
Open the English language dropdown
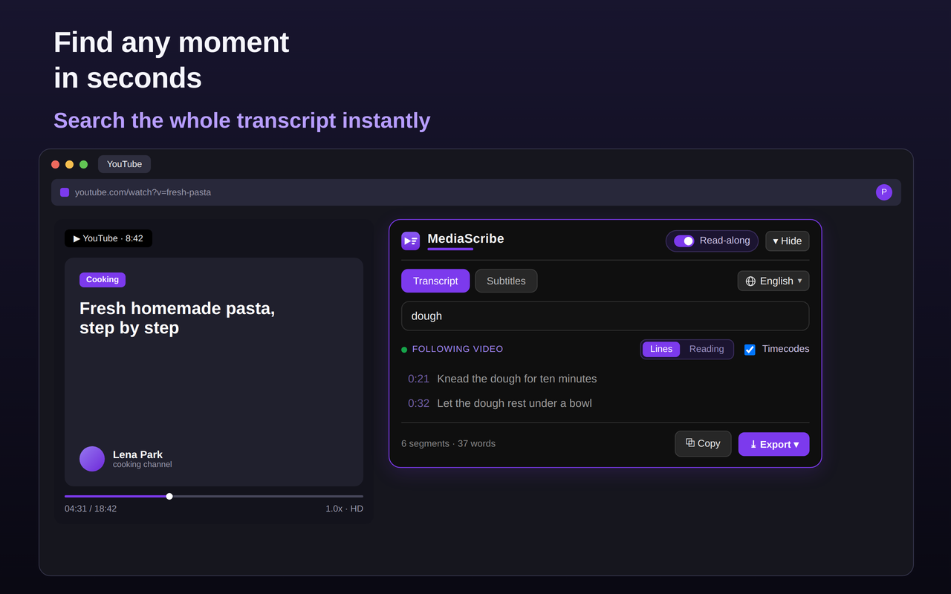tap(773, 281)
